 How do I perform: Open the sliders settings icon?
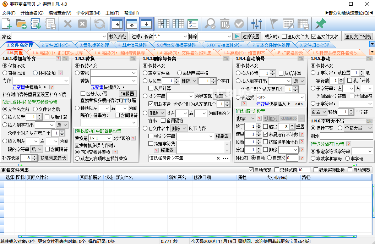tap(257, 24)
